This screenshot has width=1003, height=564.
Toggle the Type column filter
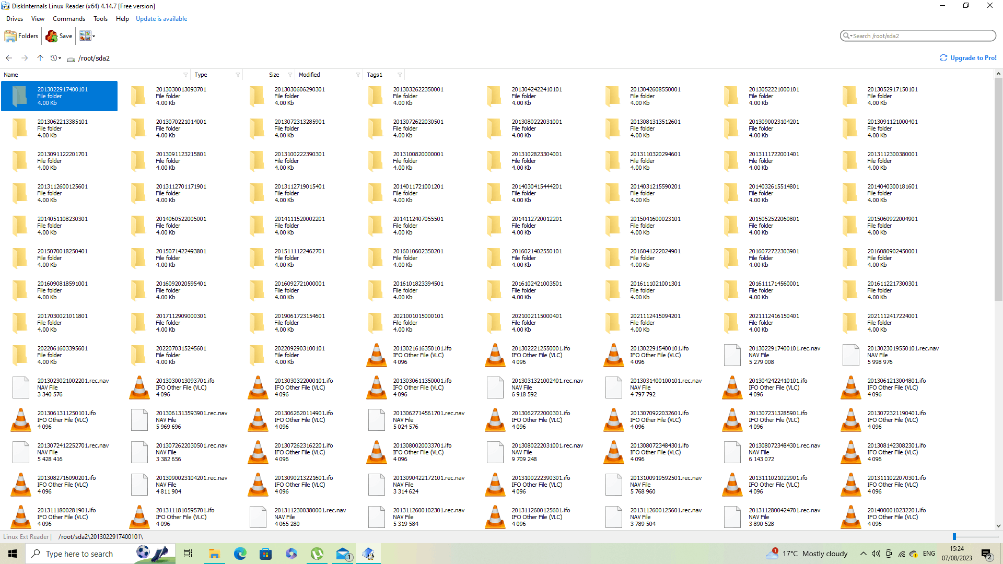[x=238, y=75]
